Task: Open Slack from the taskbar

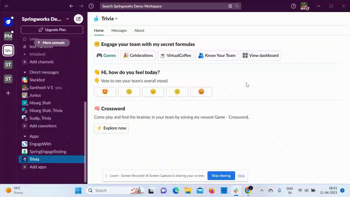Action: (236, 190)
